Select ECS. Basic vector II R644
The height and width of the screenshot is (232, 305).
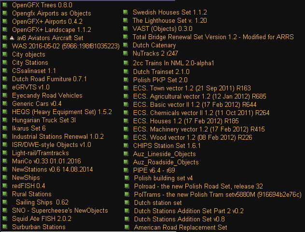pos(194,104)
